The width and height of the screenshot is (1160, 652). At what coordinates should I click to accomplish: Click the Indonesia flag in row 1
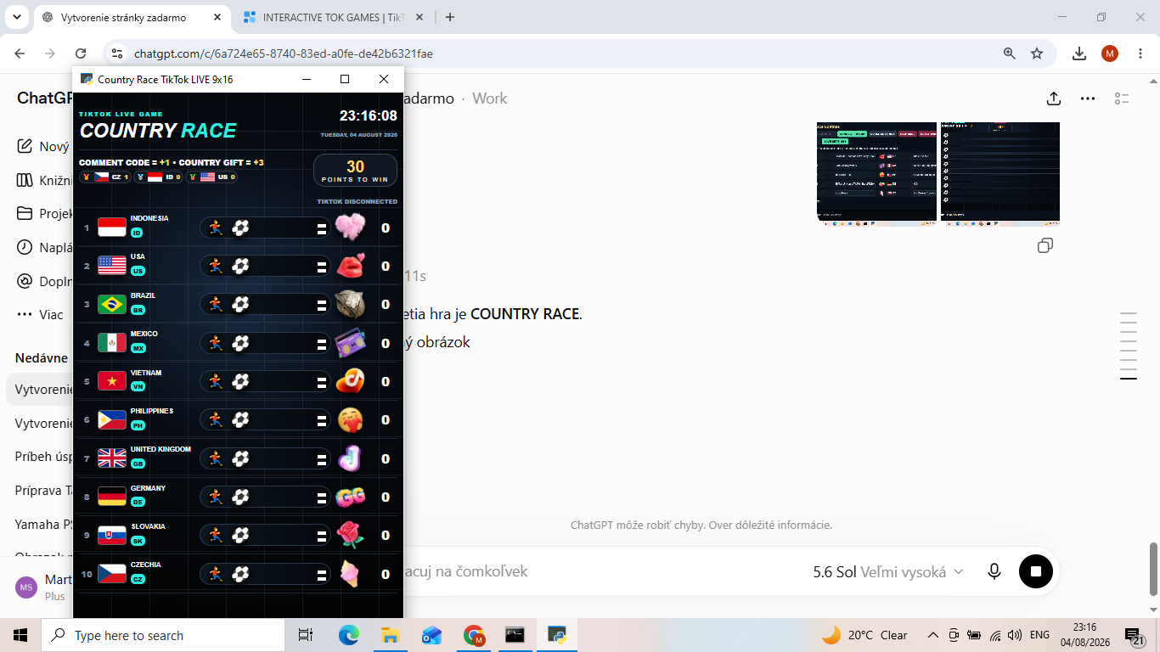tap(112, 228)
